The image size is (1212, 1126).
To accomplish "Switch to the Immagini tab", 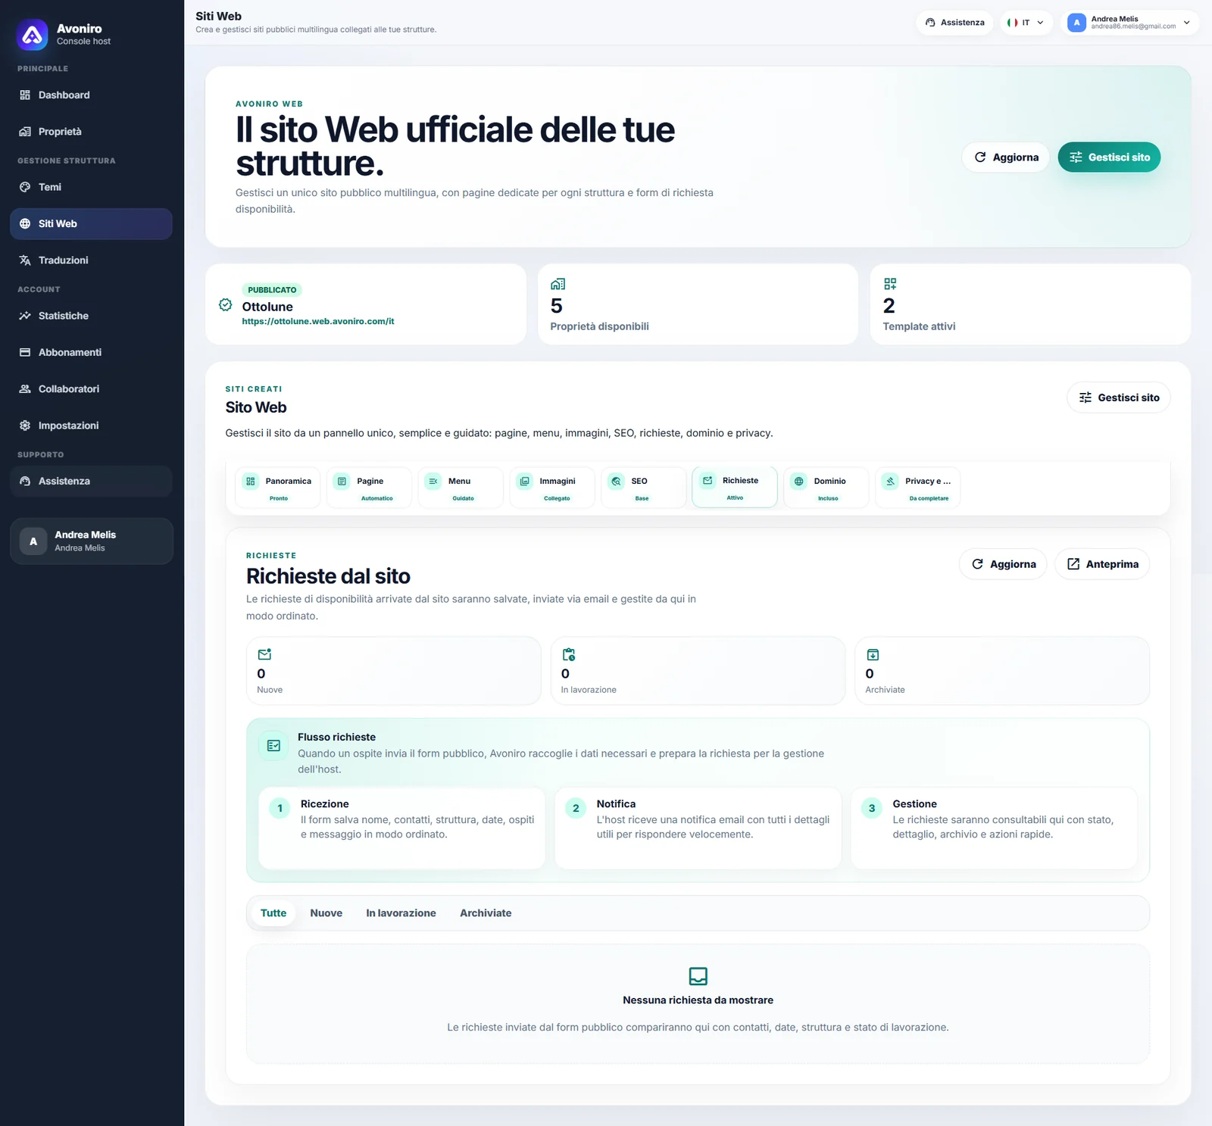I will point(552,488).
